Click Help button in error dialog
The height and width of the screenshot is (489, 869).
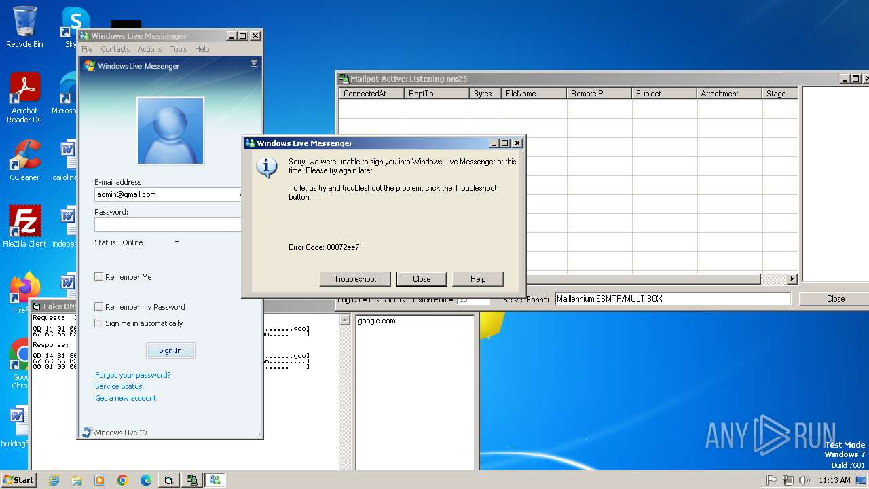tap(478, 279)
